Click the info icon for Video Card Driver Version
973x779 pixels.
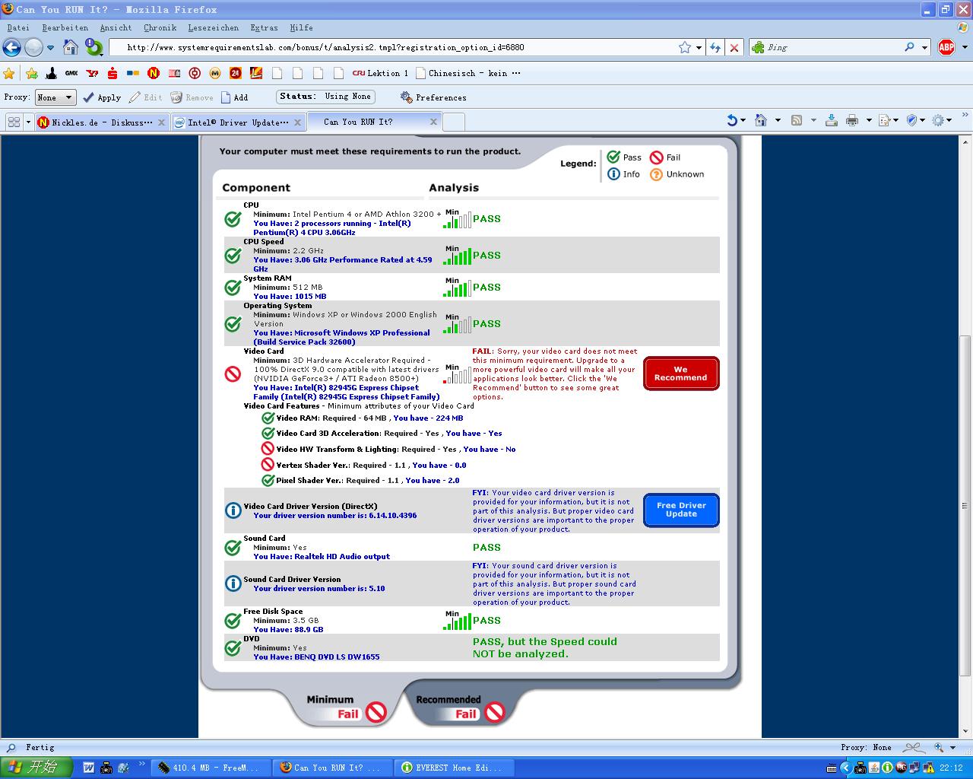point(233,510)
